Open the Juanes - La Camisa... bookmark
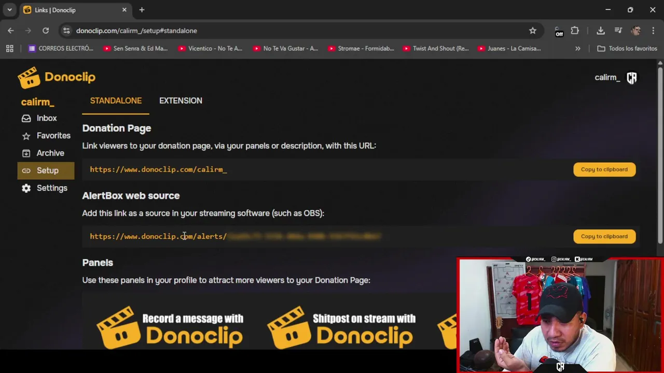 click(x=509, y=49)
